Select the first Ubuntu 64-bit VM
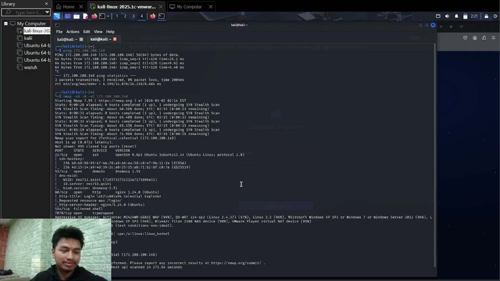 pos(37,45)
